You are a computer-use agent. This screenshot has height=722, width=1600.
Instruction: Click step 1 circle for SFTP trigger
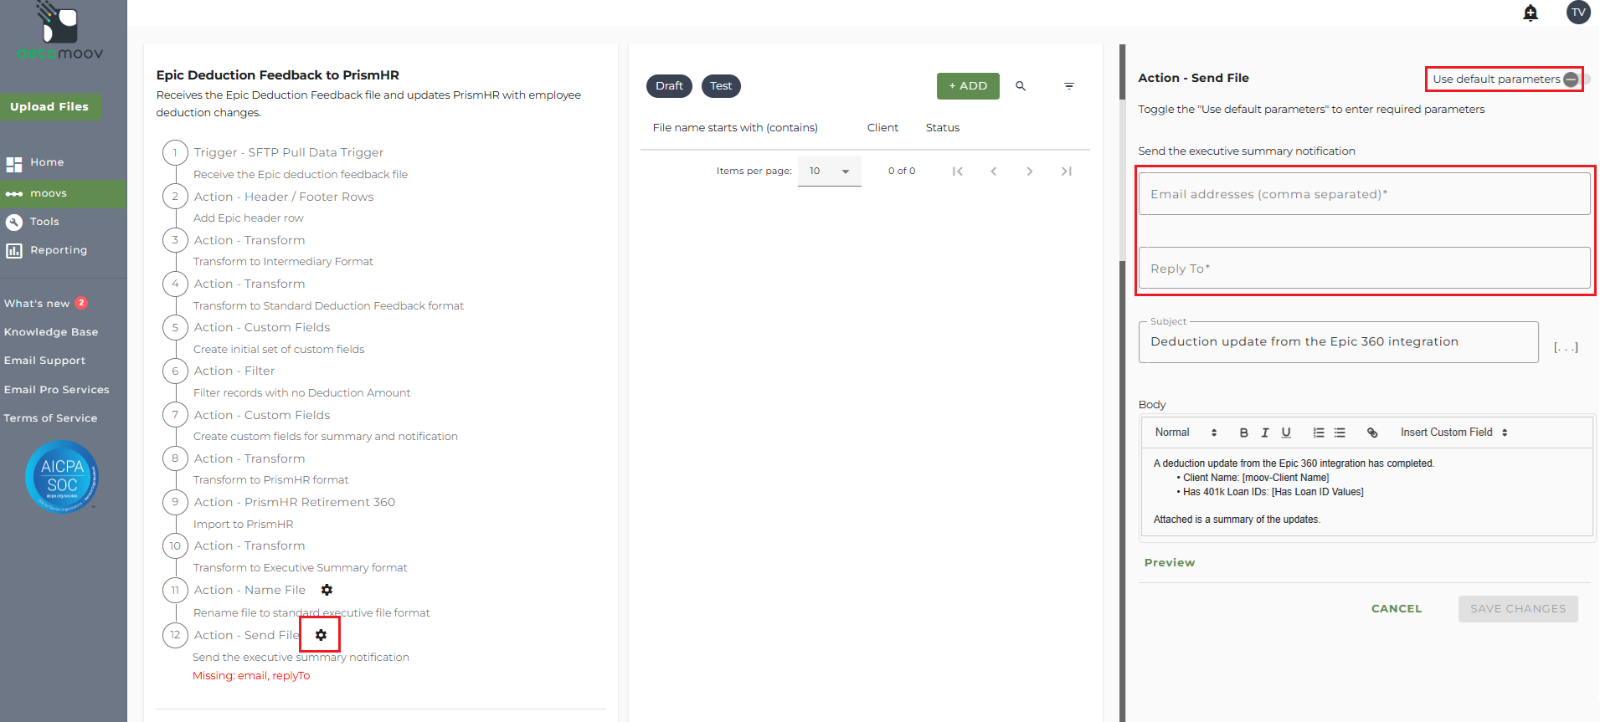point(175,152)
